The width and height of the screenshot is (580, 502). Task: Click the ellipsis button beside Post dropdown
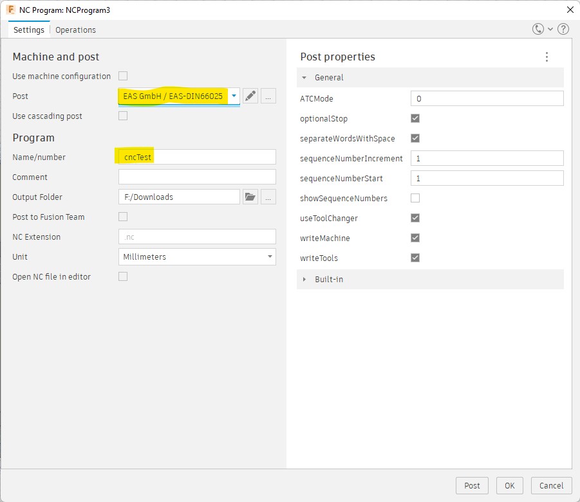(x=268, y=96)
